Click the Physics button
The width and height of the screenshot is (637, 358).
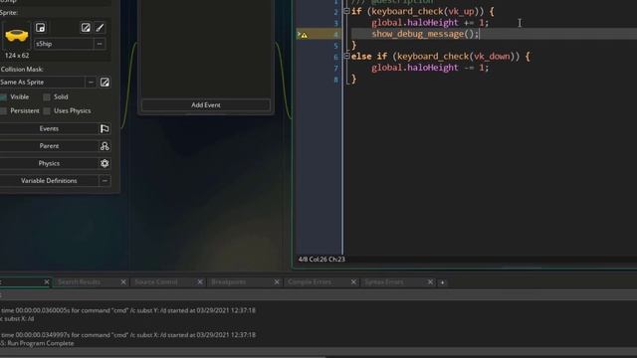(49, 163)
